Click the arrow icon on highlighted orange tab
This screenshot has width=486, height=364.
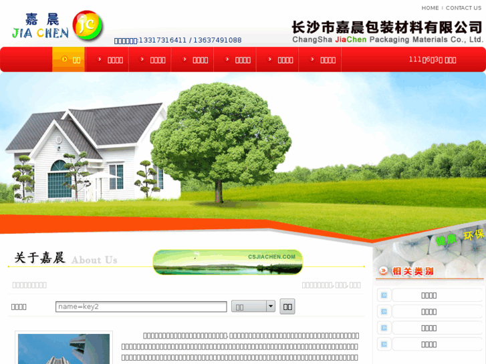(64, 59)
